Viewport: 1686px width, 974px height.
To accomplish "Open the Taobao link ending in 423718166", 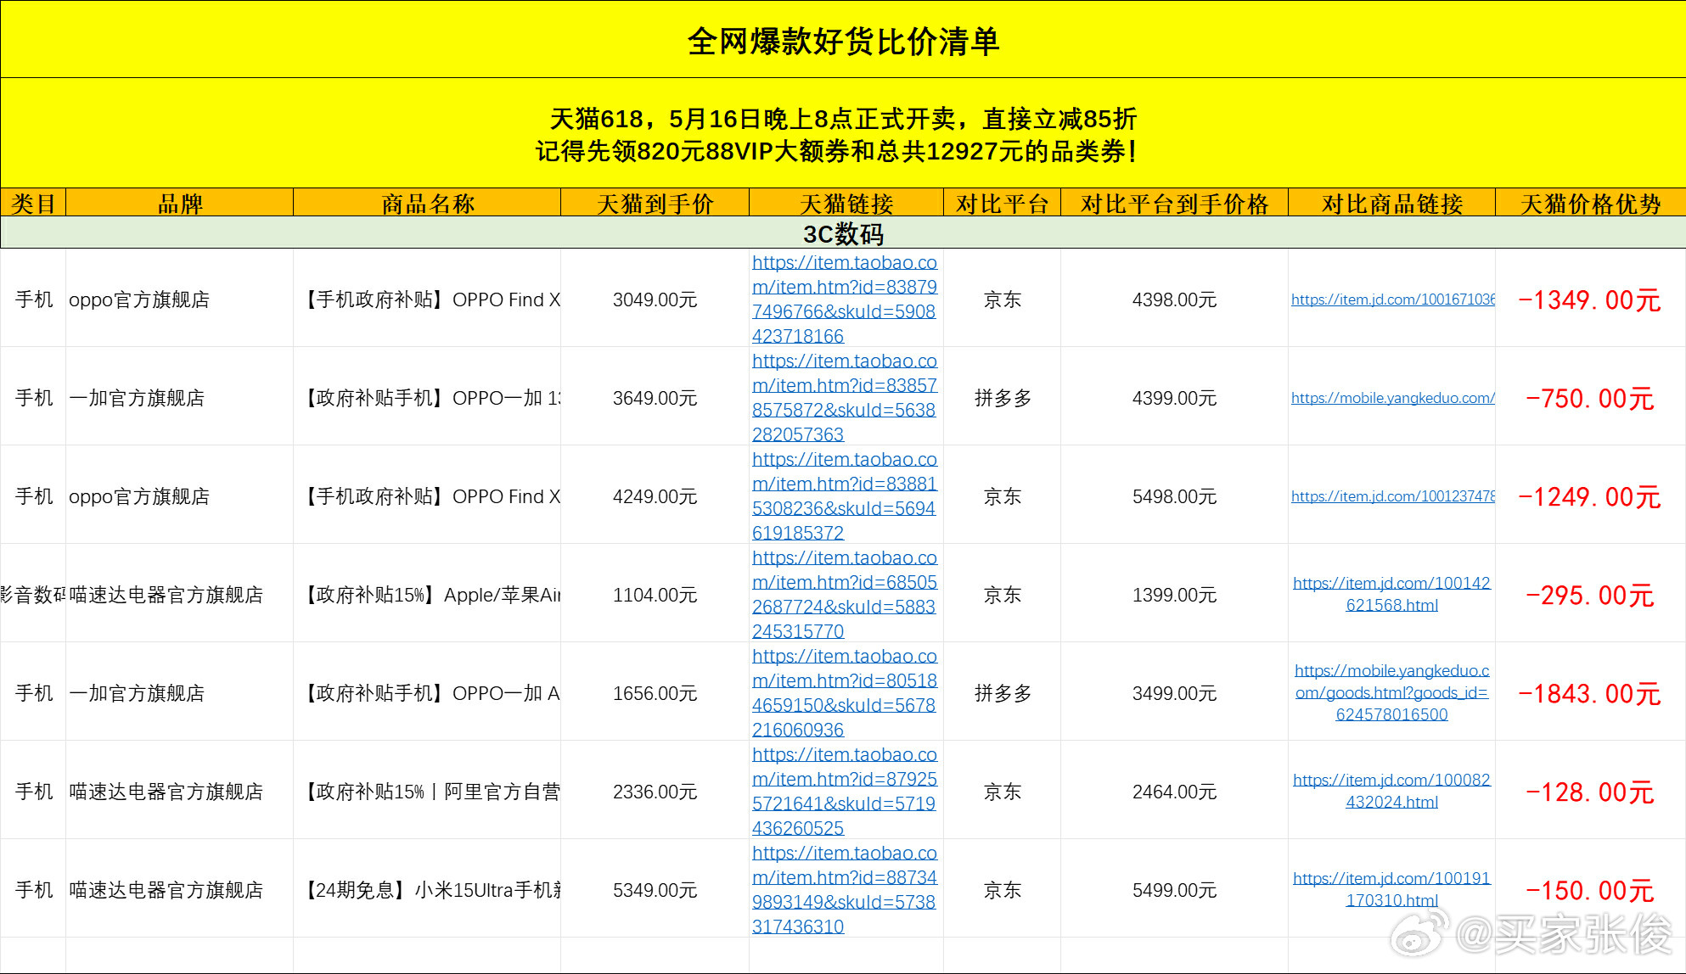I will pyautogui.click(x=845, y=299).
